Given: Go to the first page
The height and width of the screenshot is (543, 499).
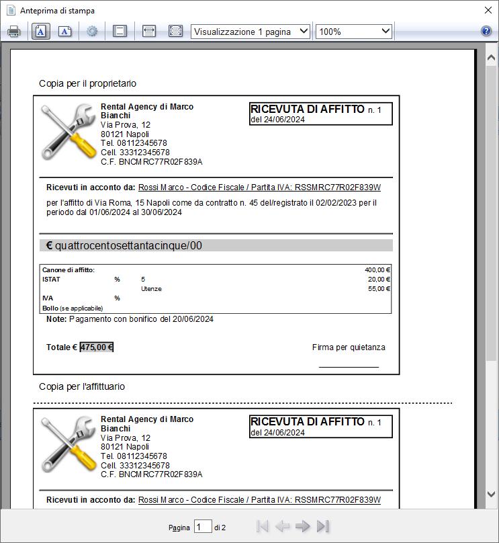Looking at the screenshot, I should (x=263, y=526).
